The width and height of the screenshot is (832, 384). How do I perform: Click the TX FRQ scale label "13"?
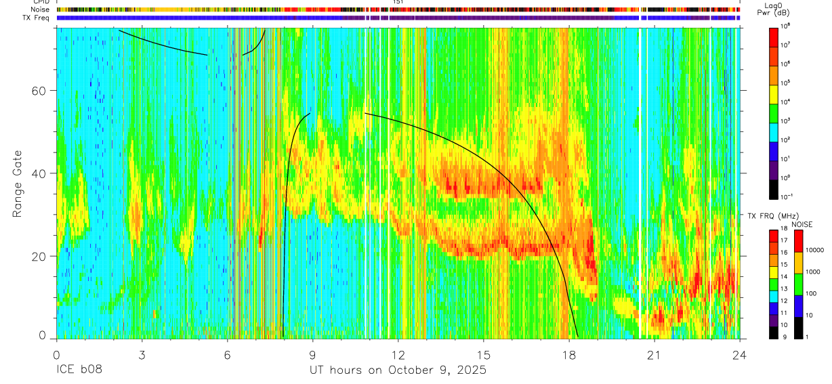(785, 289)
